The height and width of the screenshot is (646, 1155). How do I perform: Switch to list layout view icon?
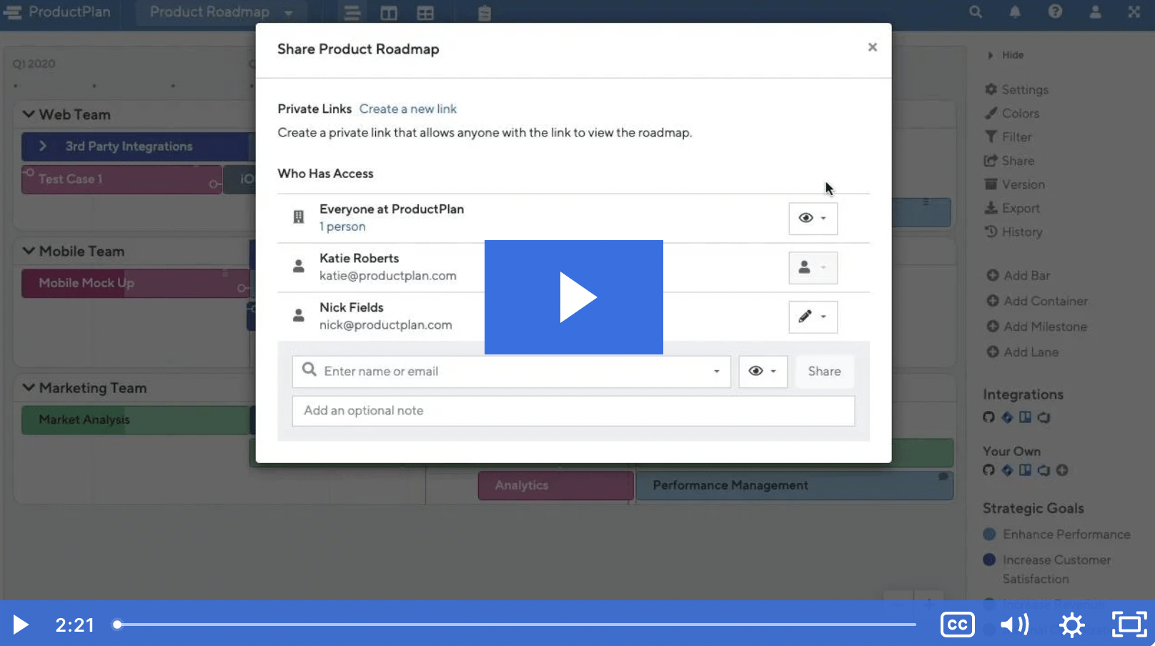388,13
